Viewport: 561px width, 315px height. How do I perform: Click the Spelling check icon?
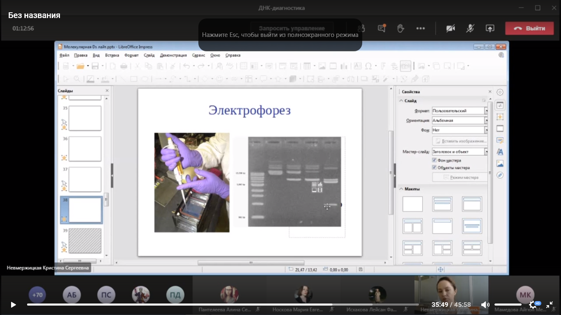coord(230,66)
